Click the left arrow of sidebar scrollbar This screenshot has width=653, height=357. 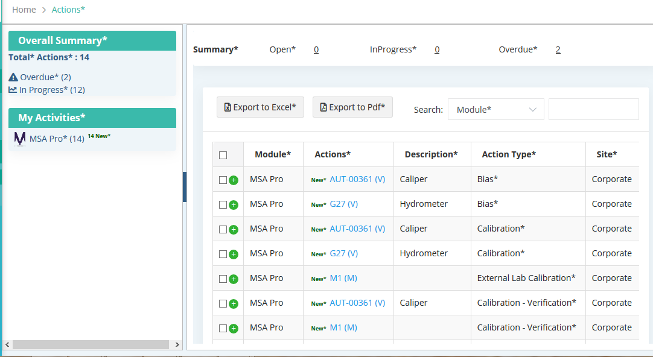[x=7, y=344]
